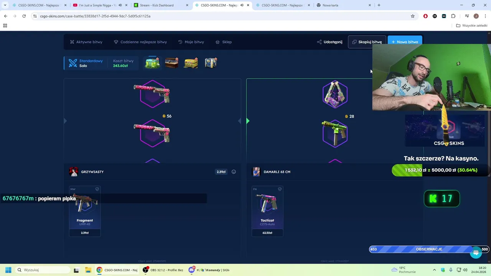Mute the YouTube tab audio icon

click(x=120, y=5)
